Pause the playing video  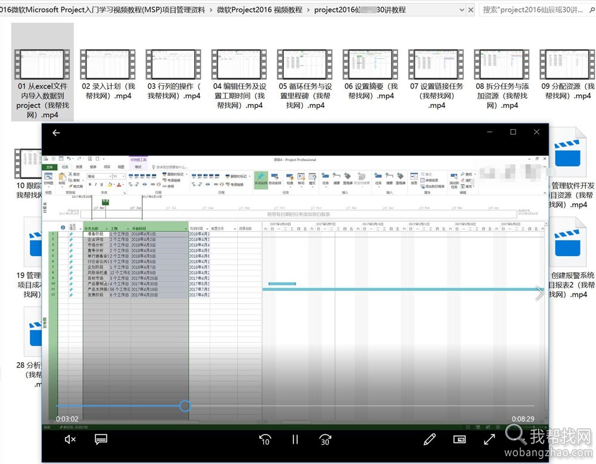(295, 440)
